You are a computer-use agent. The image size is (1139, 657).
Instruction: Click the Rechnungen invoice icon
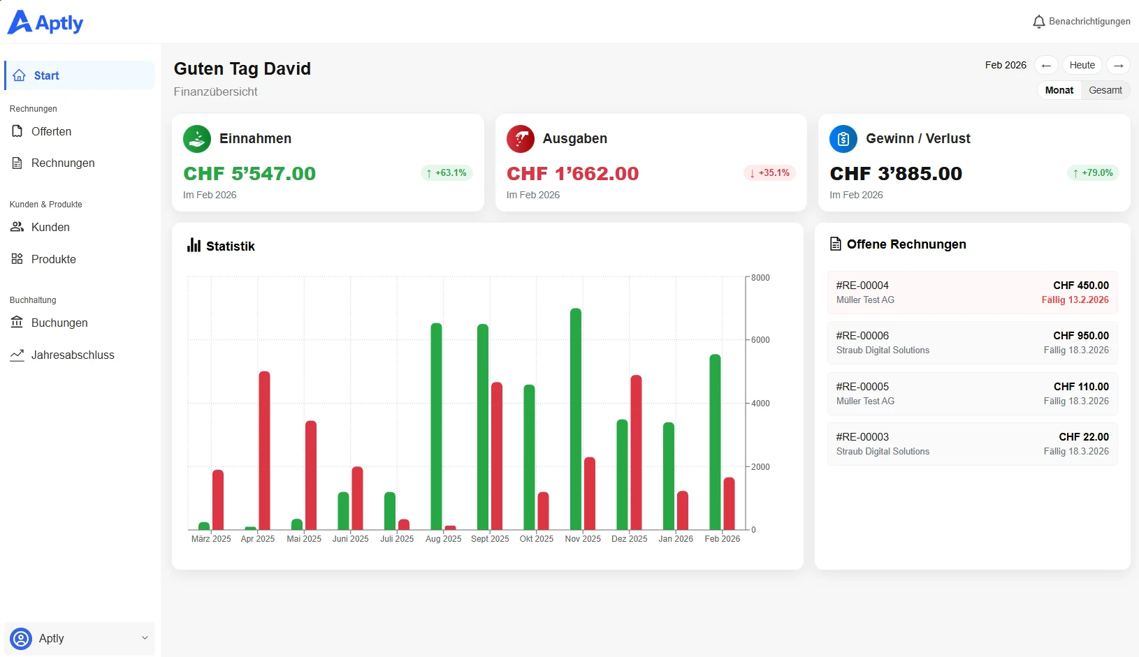[x=17, y=163]
